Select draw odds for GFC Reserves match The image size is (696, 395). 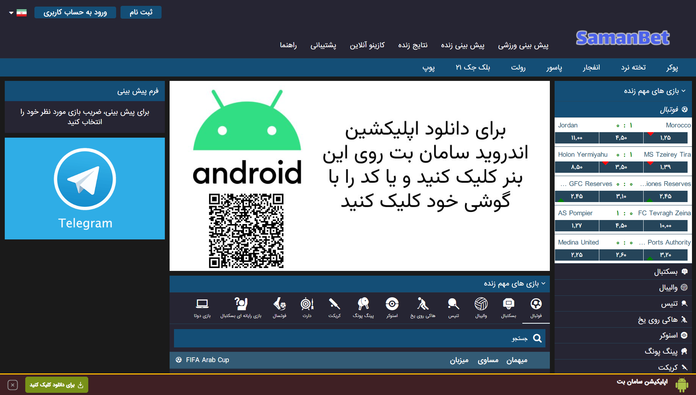(x=621, y=196)
